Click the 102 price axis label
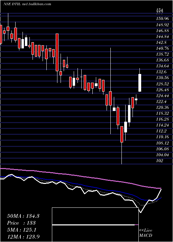Image resolution: width=173 pixels, height=242 pixels. [x=160, y=161]
